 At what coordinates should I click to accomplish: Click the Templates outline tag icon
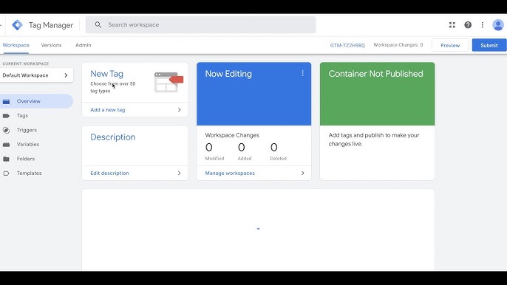pyautogui.click(x=6, y=174)
